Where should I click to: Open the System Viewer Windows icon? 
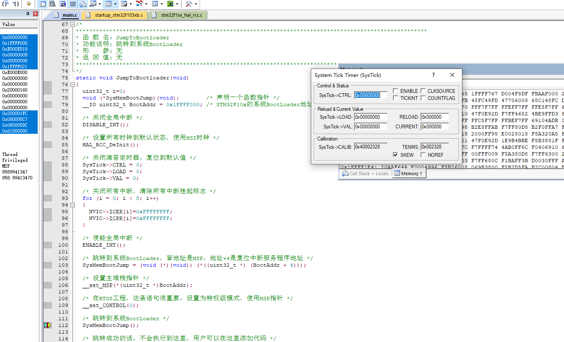(x=170, y=4)
